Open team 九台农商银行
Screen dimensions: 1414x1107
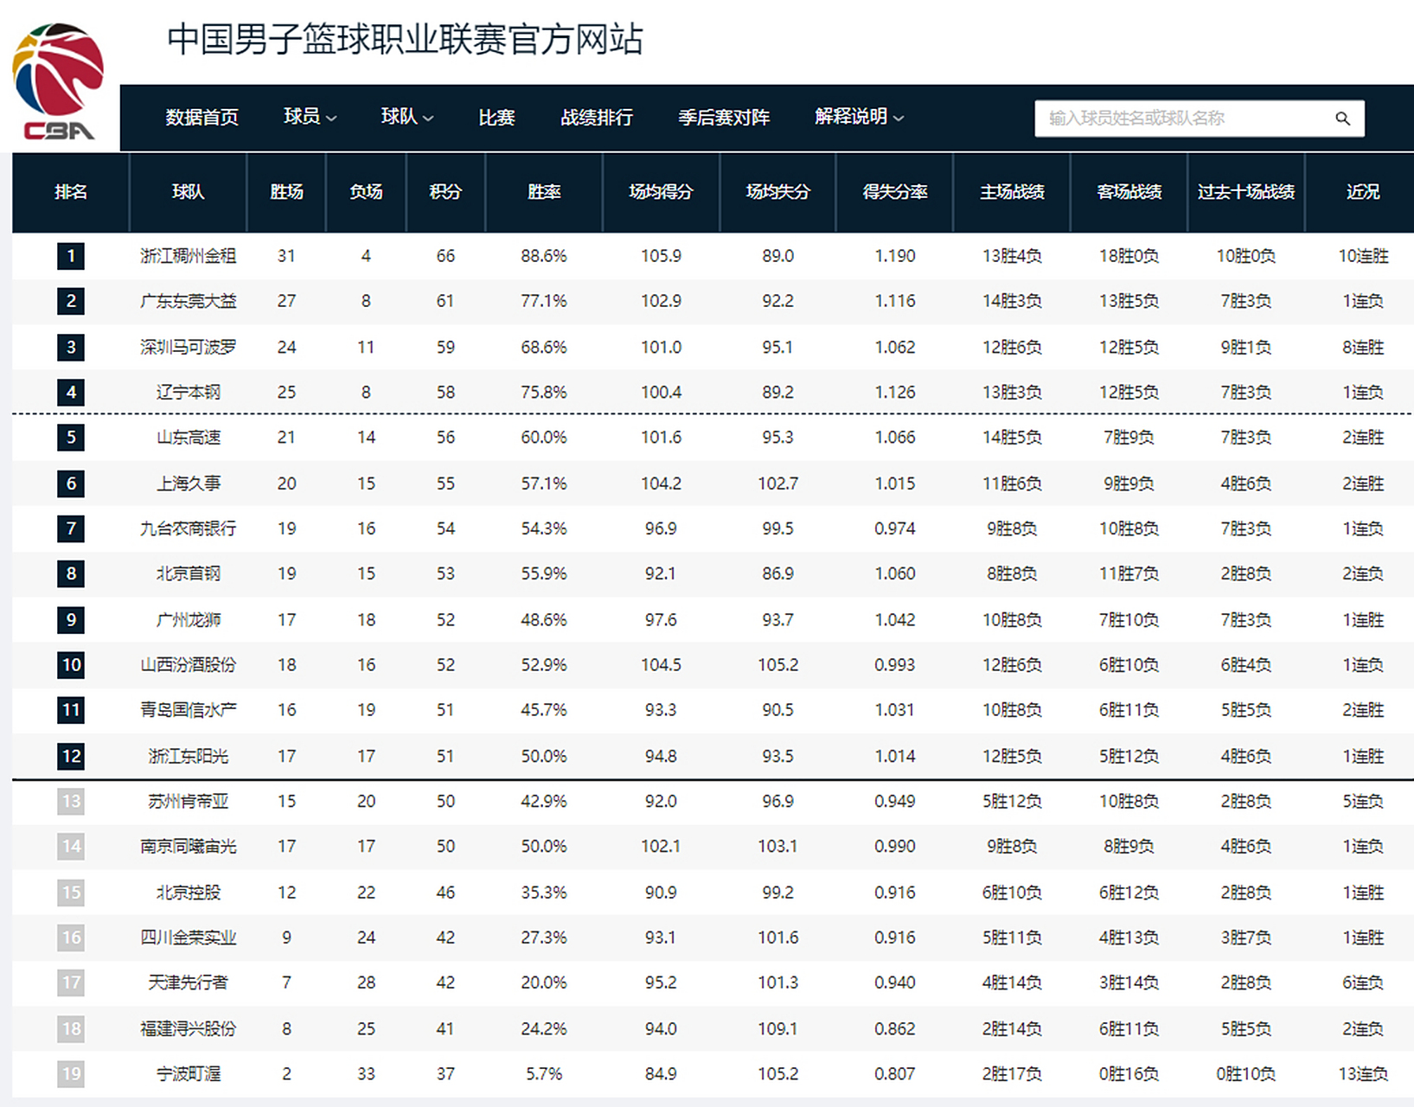tap(189, 528)
